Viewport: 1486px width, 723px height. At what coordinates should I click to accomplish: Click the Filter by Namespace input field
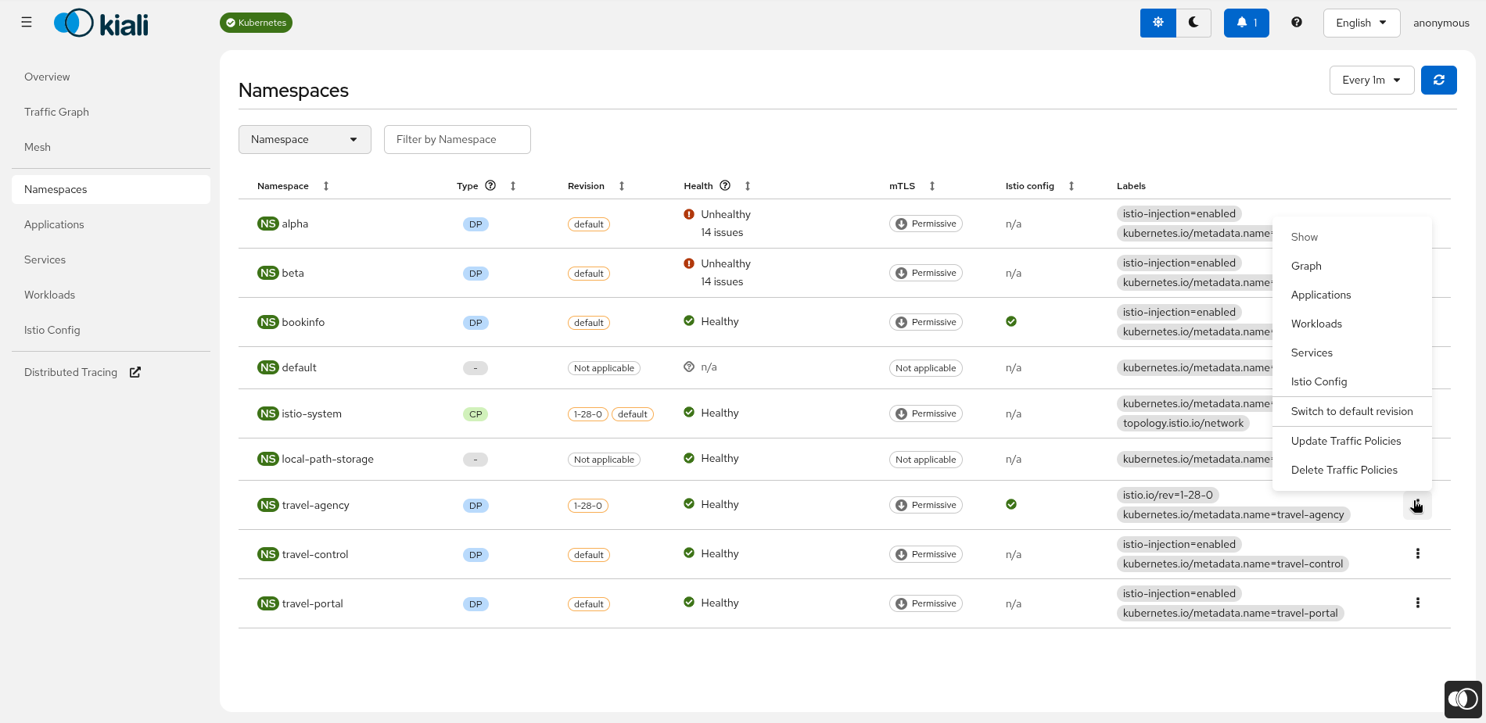click(457, 139)
